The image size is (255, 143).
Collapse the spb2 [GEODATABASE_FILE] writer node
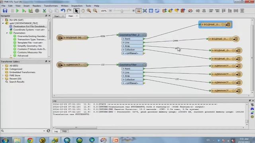(3, 23)
